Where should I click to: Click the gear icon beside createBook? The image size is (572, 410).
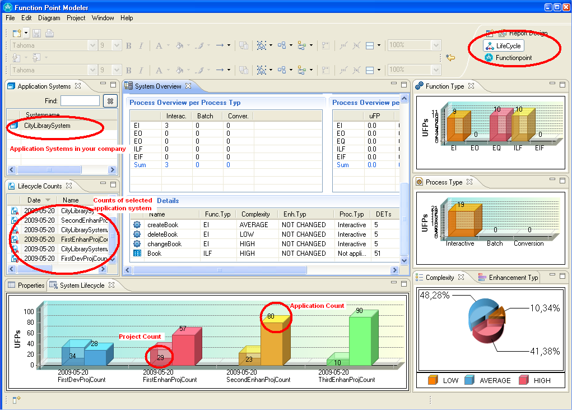point(137,224)
